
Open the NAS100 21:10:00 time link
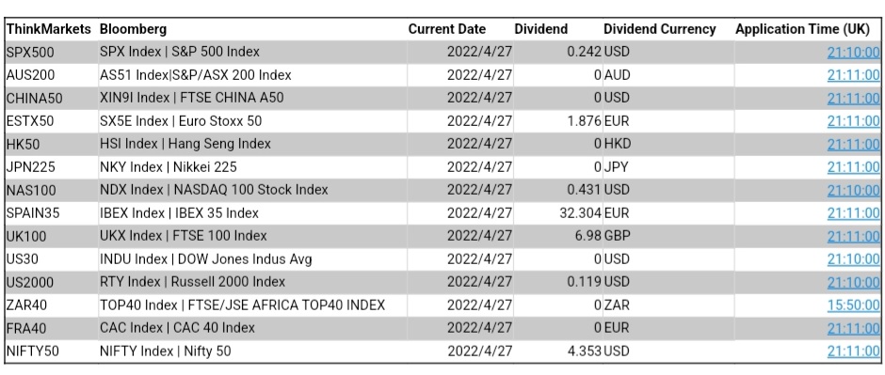[x=853, y=190]
